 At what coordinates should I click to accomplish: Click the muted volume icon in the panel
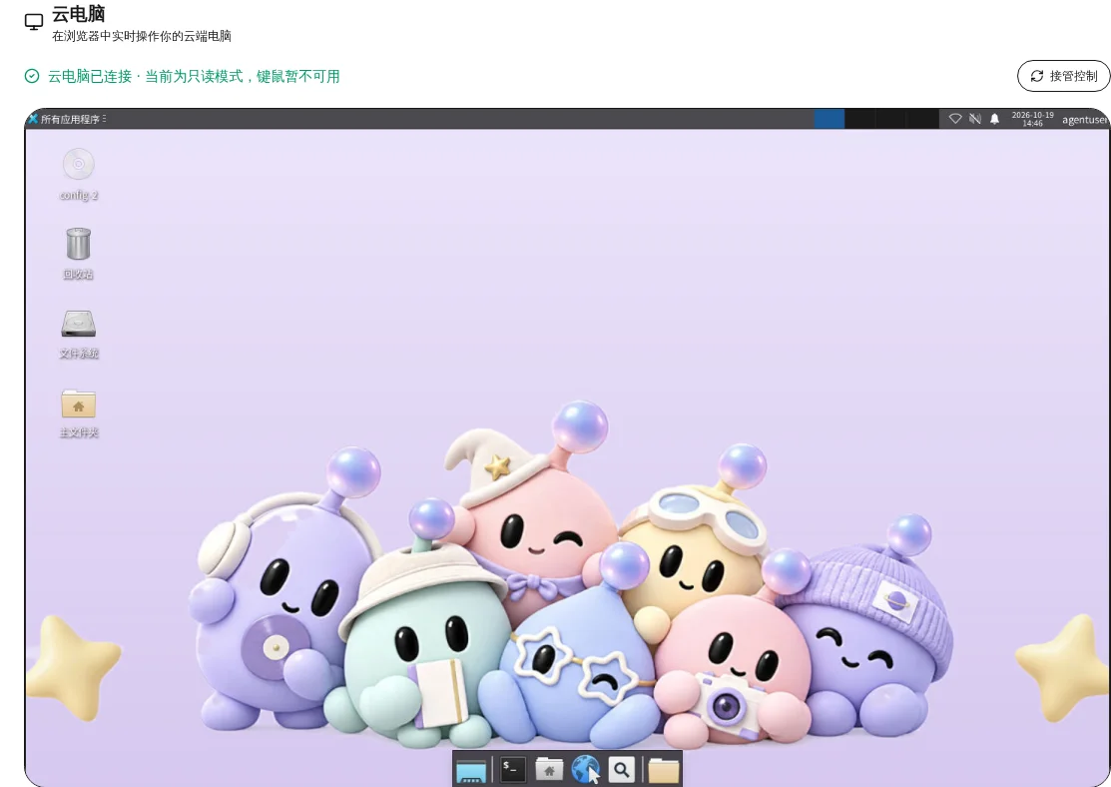click(975, 119)
